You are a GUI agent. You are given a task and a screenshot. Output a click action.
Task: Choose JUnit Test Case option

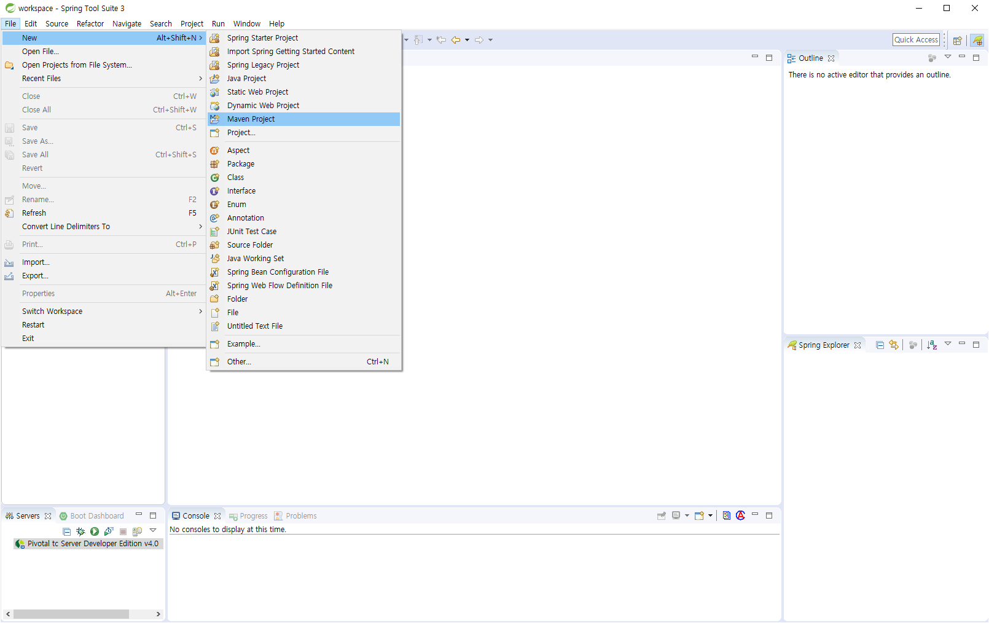pos(303,232)
